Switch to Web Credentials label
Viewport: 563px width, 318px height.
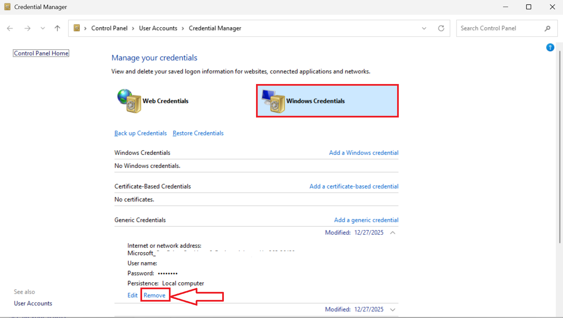point(166,101)
